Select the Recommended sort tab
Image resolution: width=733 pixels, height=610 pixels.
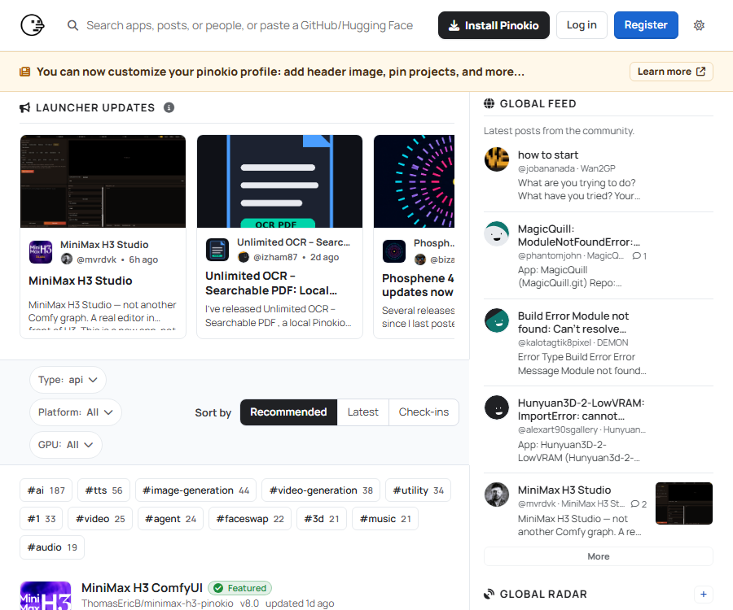click(x=288, y=412)
